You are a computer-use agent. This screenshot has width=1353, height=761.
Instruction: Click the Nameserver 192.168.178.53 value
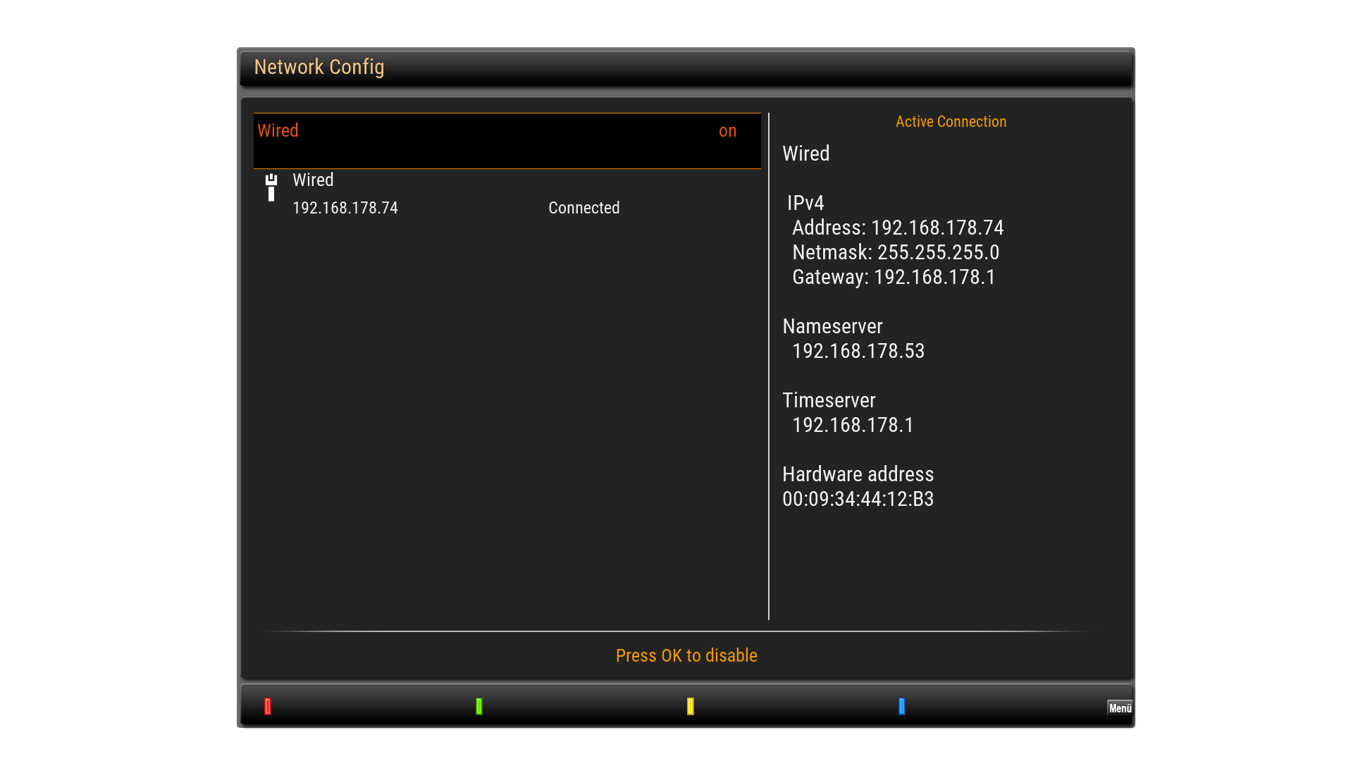click(x=858, y=352)
